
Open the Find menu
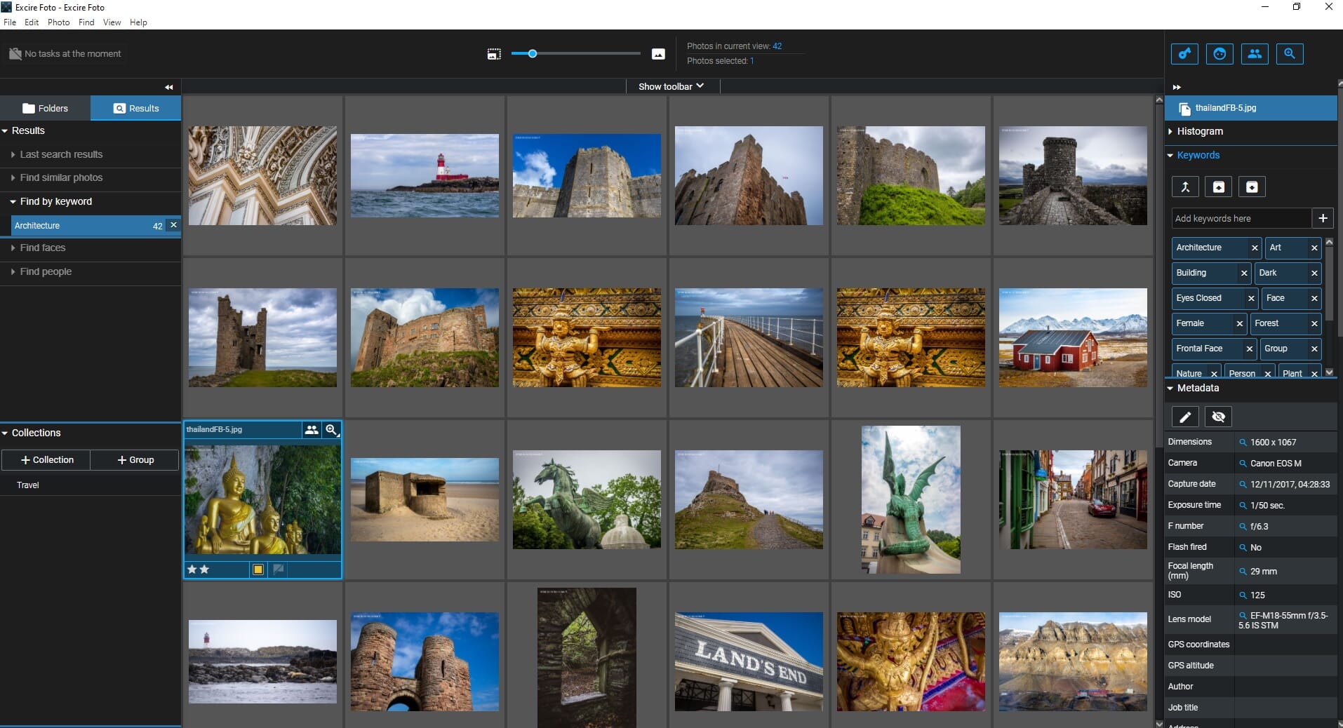tap(86, 22)
